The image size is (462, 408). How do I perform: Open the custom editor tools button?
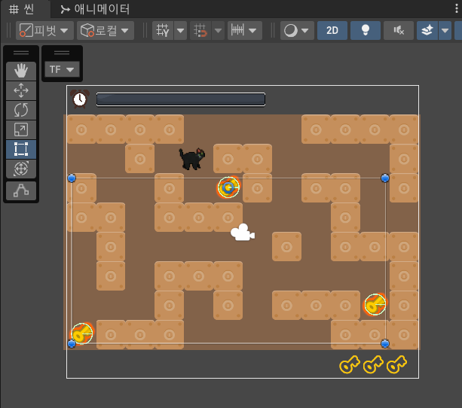click(21, 190)
